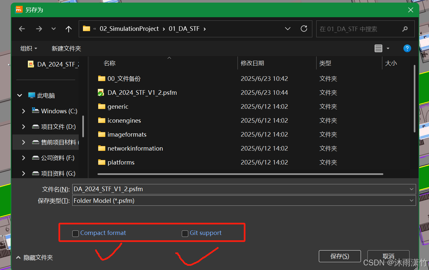Click the 保存(S) button

pos(340,256)
